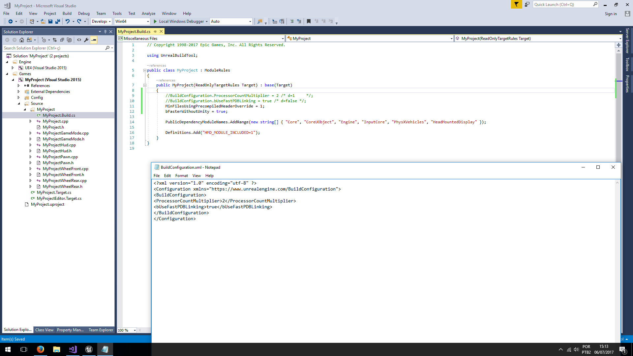Image resolution: width=633 pixels, height=356 pixels.
Task: Click View Code icon in Solution Explorer
Action: pyautogui.click(x=79, y=40)
